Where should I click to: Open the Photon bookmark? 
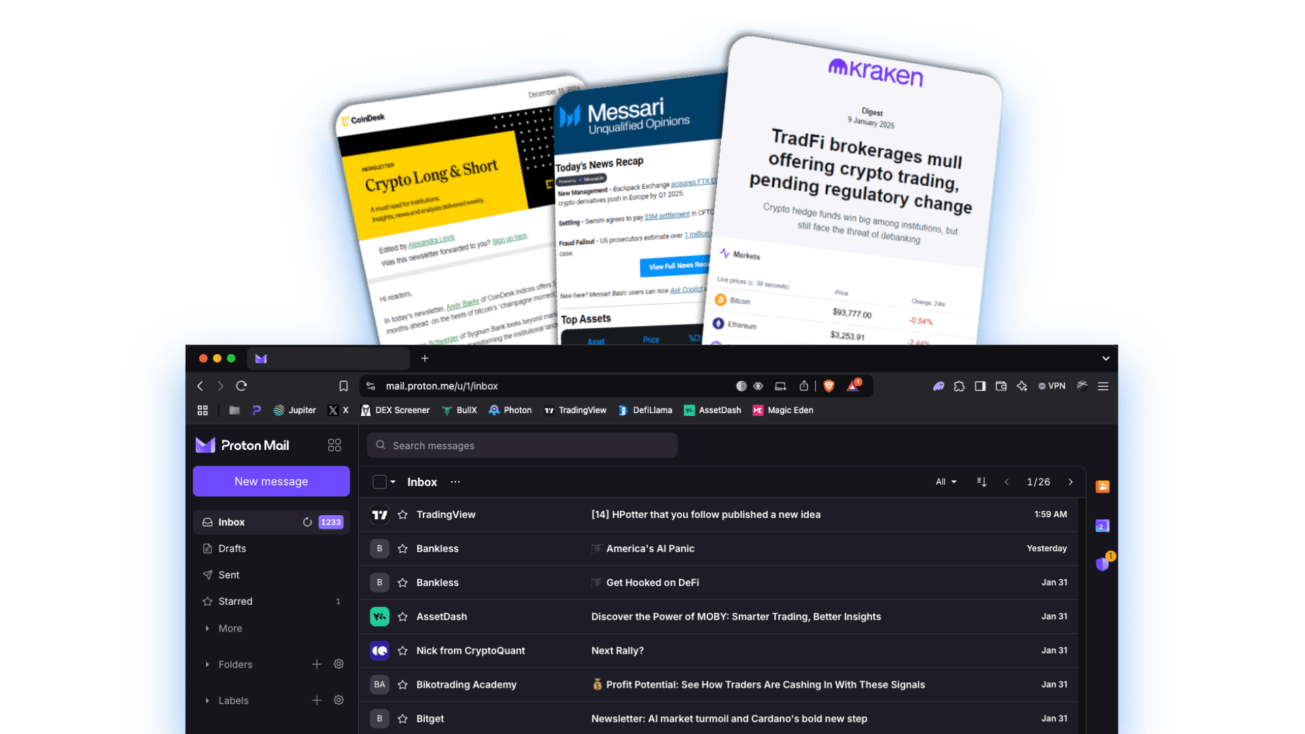510,410
